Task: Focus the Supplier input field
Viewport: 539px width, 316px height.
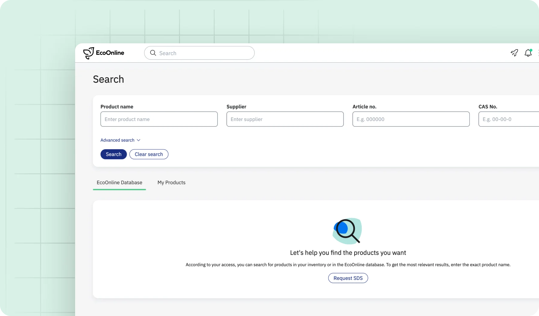Action: pyautogui.click(x=285, y=119)
